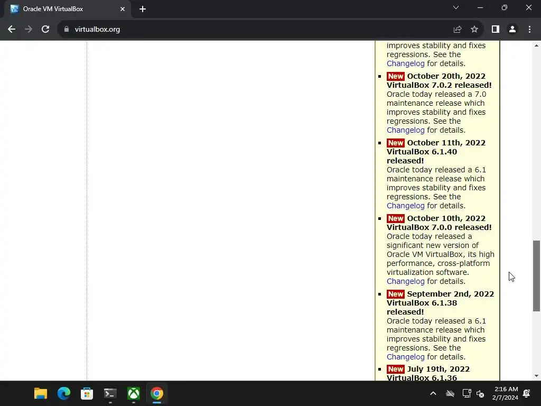The image size is (541, 406).
Task: Open the Chrome side panel
Action: pos(496,30)
